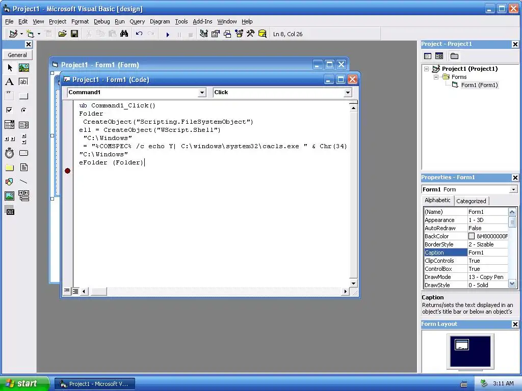Open the Command1 object dropdown
Image resolution: width=522 pixels, height=391 pixels.
click(x=202, y=93)
